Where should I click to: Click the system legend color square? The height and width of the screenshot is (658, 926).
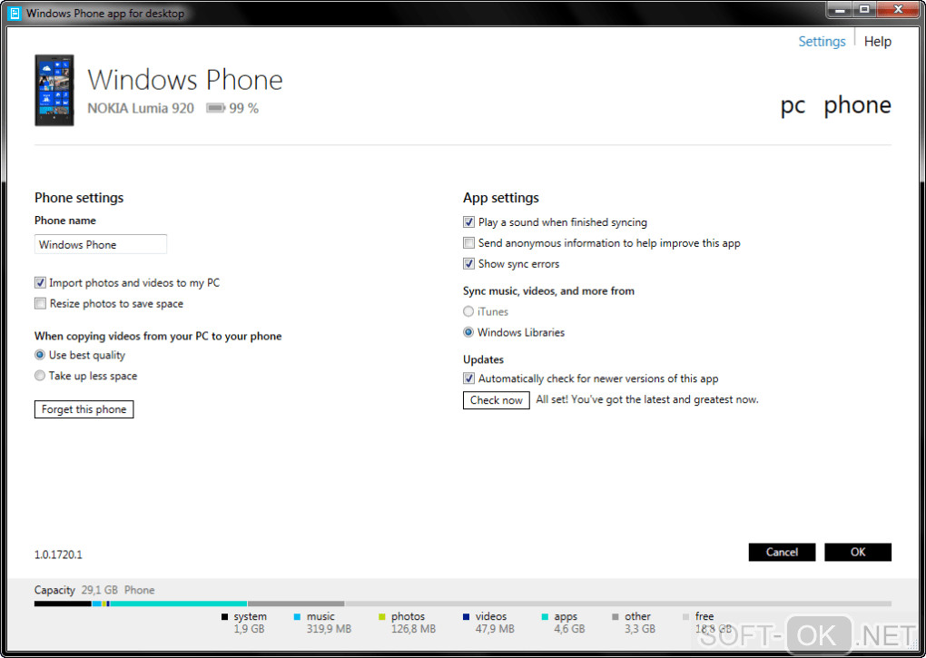coord(224,616)
